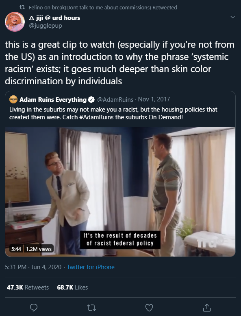The width and height of the screenshot is (241, 316).
Task: Open the @jugglepup handle
Action: 46,26
